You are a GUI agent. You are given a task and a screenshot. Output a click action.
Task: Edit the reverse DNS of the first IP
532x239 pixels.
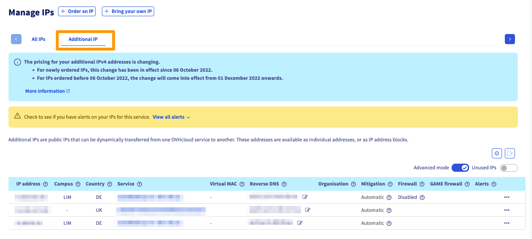coord(306,197)
